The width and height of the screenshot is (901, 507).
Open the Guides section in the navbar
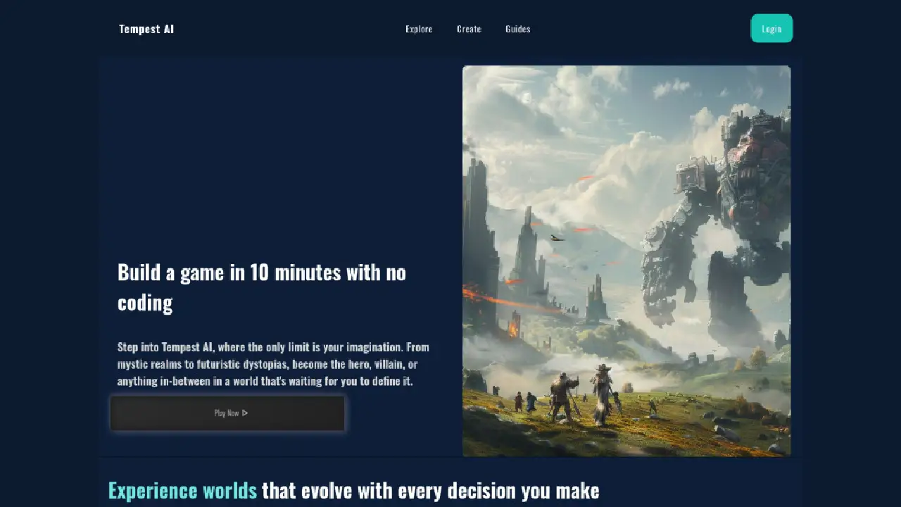pyautogui.click(x=517, y=29)
